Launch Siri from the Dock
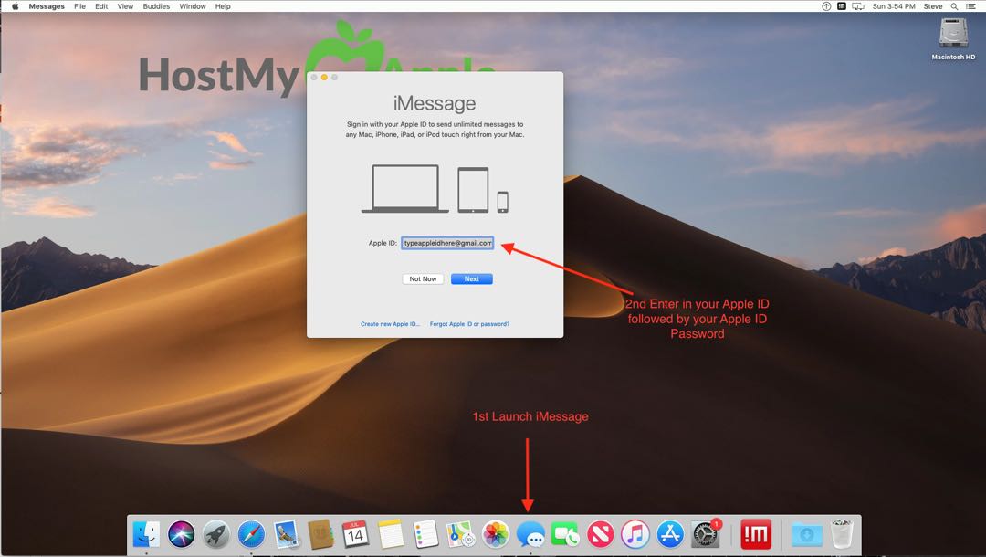This screenshot has height=557, width=986. coord(181,535)
